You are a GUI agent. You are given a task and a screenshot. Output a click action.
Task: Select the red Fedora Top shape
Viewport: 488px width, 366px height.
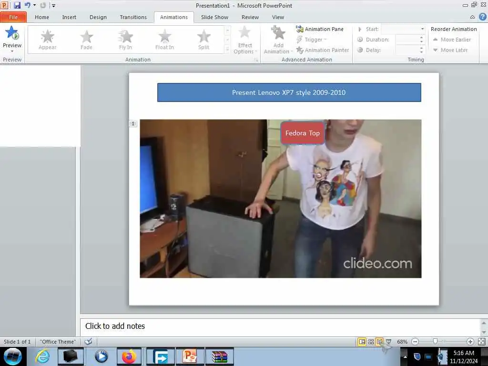pyautogui.click(x=303, y=133)
